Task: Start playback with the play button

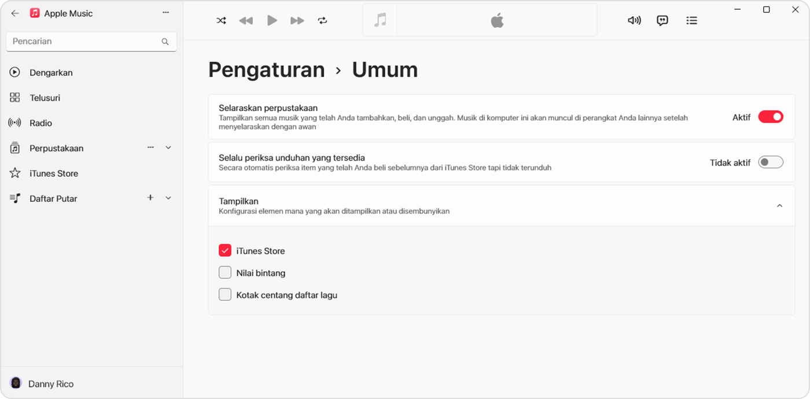Action: pyautogui.click(x=272, y=21)
